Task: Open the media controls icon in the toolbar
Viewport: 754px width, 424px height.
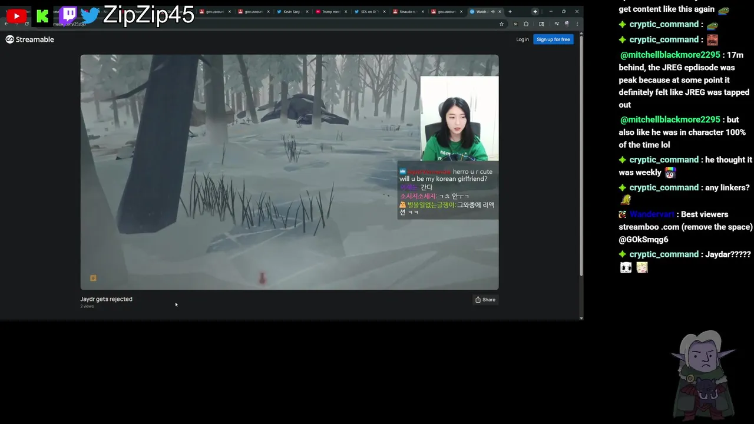Action: click(557, 24)
